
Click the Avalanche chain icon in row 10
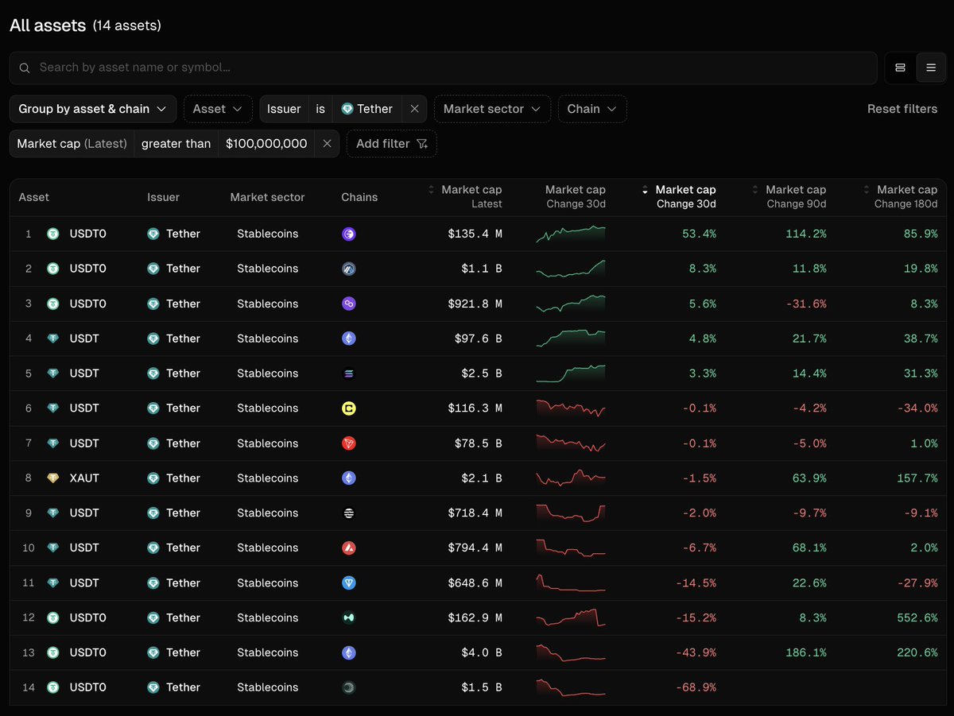pyautogui.click(x=348, y=548)
